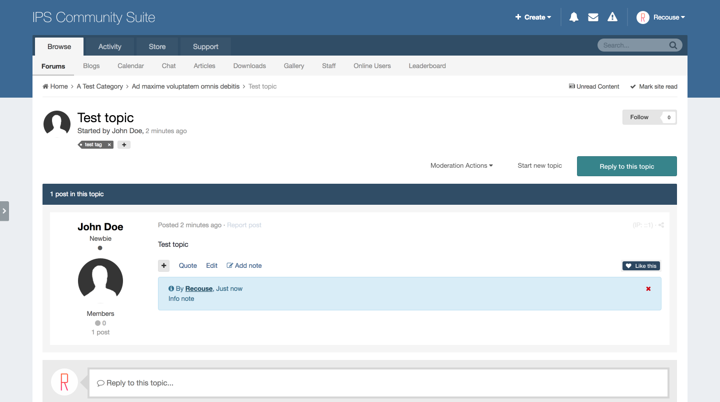
Task: Open the notifications bell icon
Action: coord(574,18)
